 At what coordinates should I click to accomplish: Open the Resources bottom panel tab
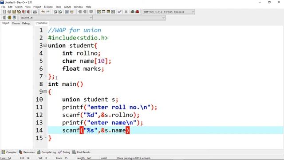(27, 152)
